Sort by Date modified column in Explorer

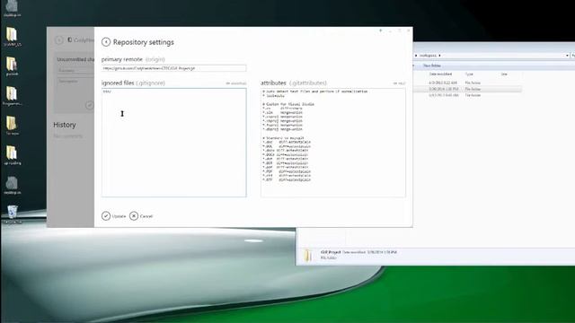(440, 74)
